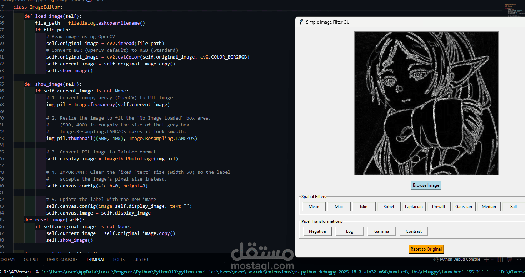Click the split terminal icon

point(500,260)
